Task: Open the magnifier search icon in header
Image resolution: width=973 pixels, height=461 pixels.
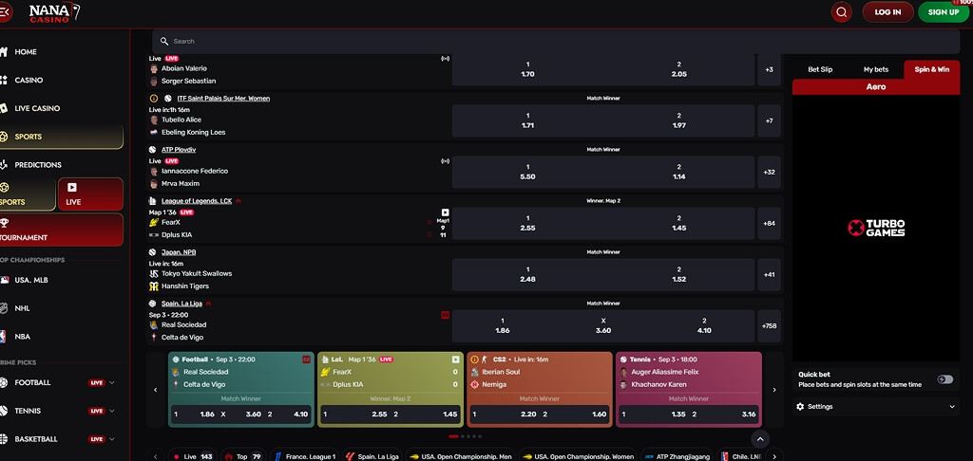Action: tap(841, 11)
